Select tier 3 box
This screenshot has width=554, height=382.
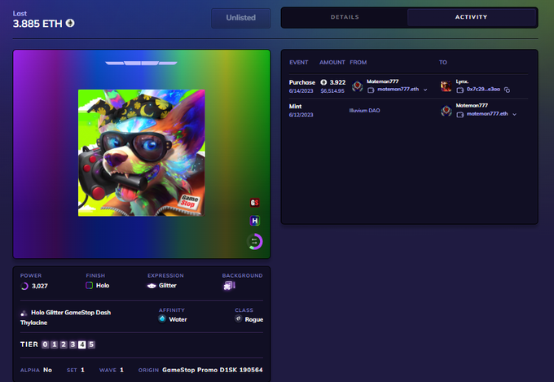(x=73, y=345)
